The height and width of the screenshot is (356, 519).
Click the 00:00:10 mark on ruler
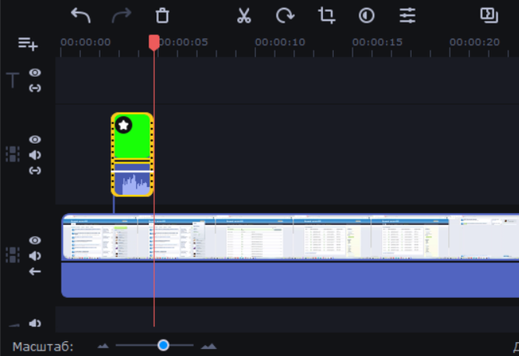coord(280,42)
